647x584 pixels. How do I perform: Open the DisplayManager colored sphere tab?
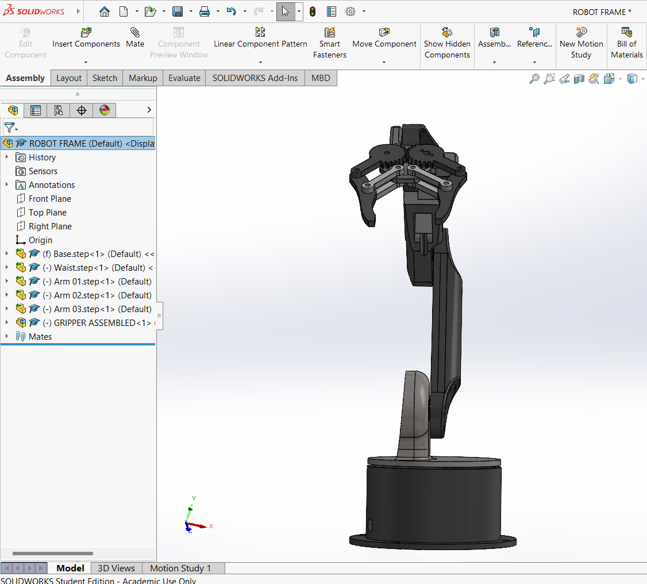[x=104, y=110]
